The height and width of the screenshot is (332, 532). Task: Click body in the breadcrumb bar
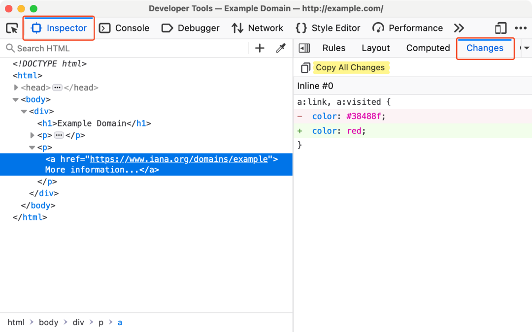[48, 322]
